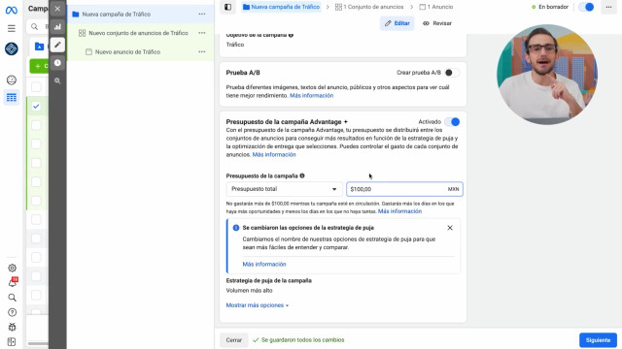This screenshot has height=349, width=622.
Task: Select Nueva campaña de Tráfico in tree
Action: coord(116,15)
